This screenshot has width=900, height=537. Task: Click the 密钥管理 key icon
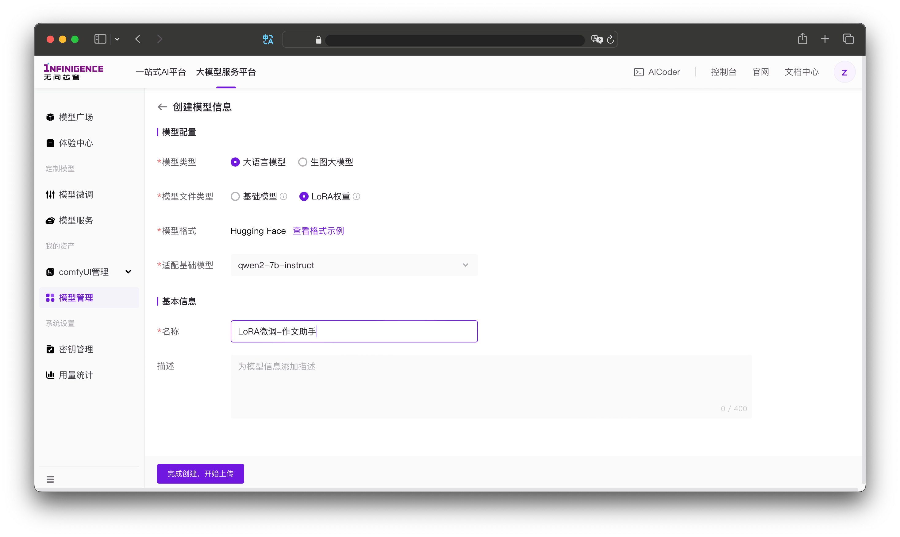pyautogui.click(x=50, y=349)
